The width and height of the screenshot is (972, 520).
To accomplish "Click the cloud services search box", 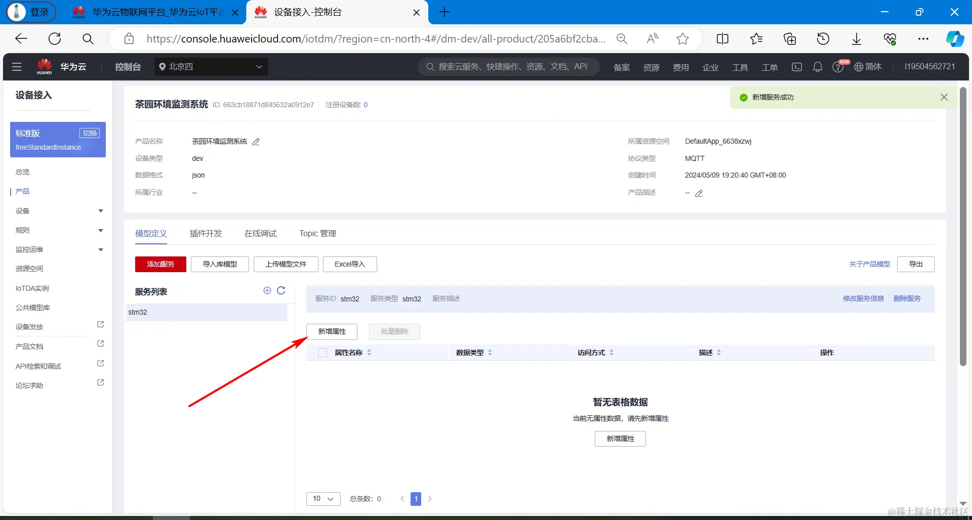I will (509, 67).
